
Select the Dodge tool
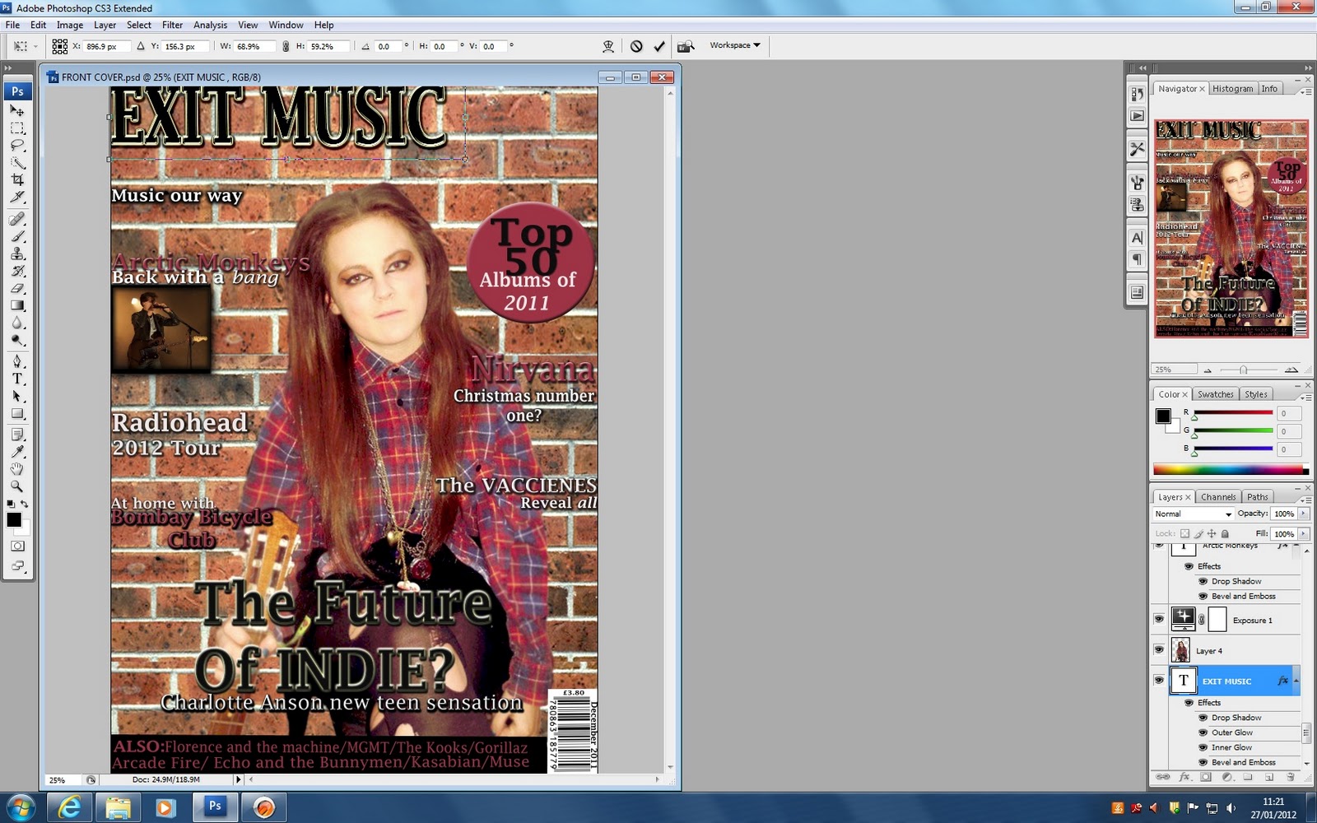pyautogui.click(x=17, y=340)
